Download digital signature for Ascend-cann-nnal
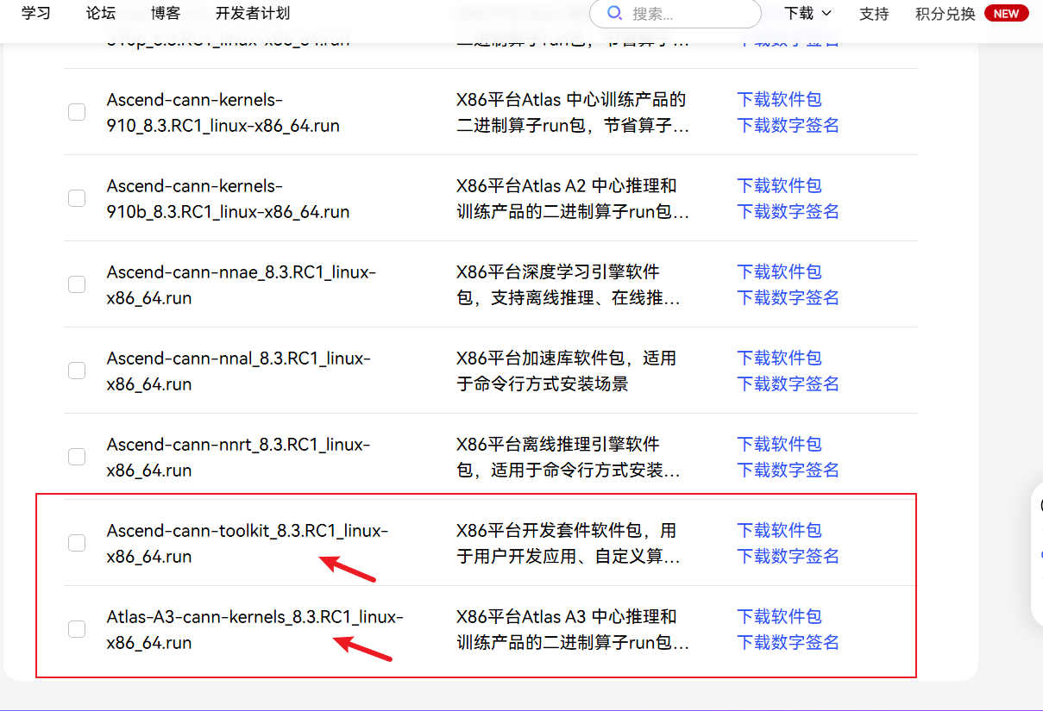The height and width of the screenshot is (711, 1043). point(788,384)
